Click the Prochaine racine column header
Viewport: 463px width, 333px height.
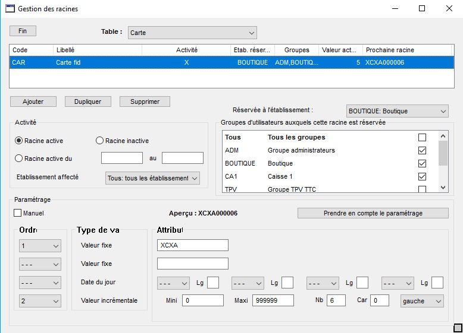pyautogui.click(x=407, y=50)
